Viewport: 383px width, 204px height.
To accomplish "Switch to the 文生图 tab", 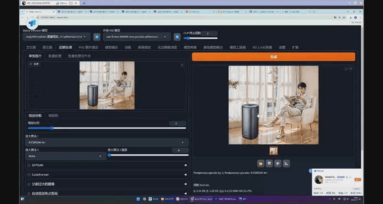I will (31, 47).
